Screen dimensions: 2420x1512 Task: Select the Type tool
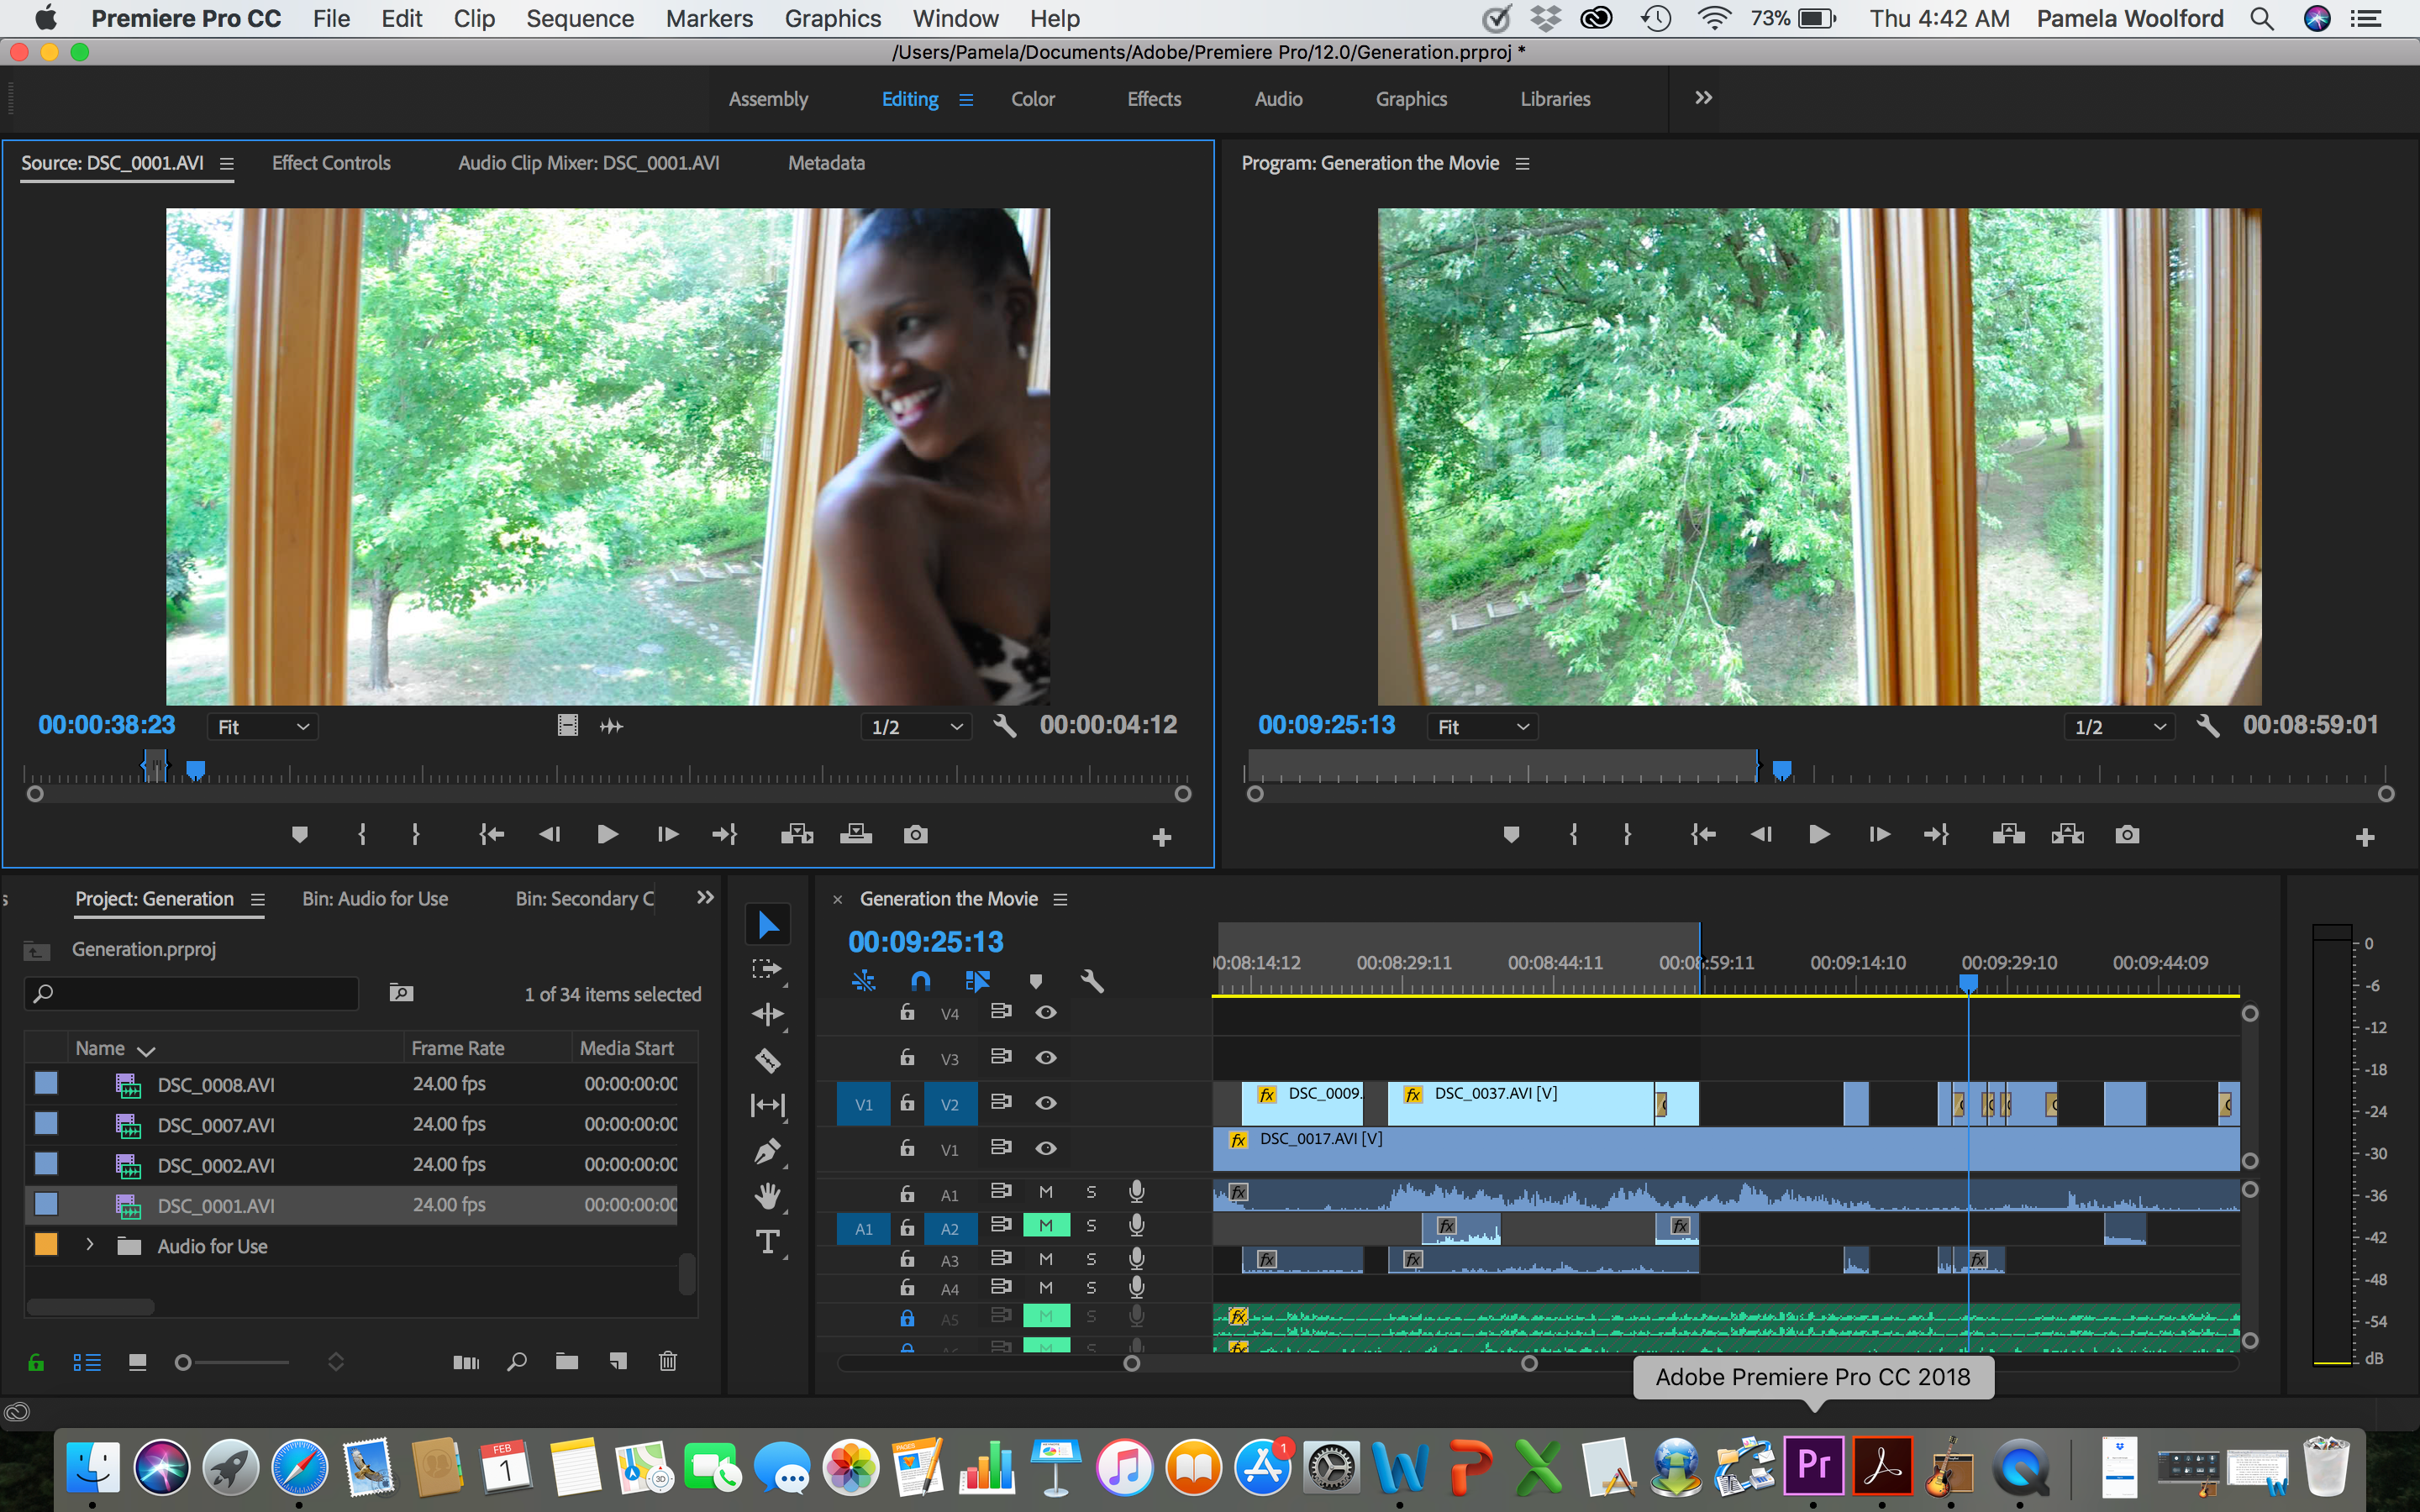pos(767,1242)
